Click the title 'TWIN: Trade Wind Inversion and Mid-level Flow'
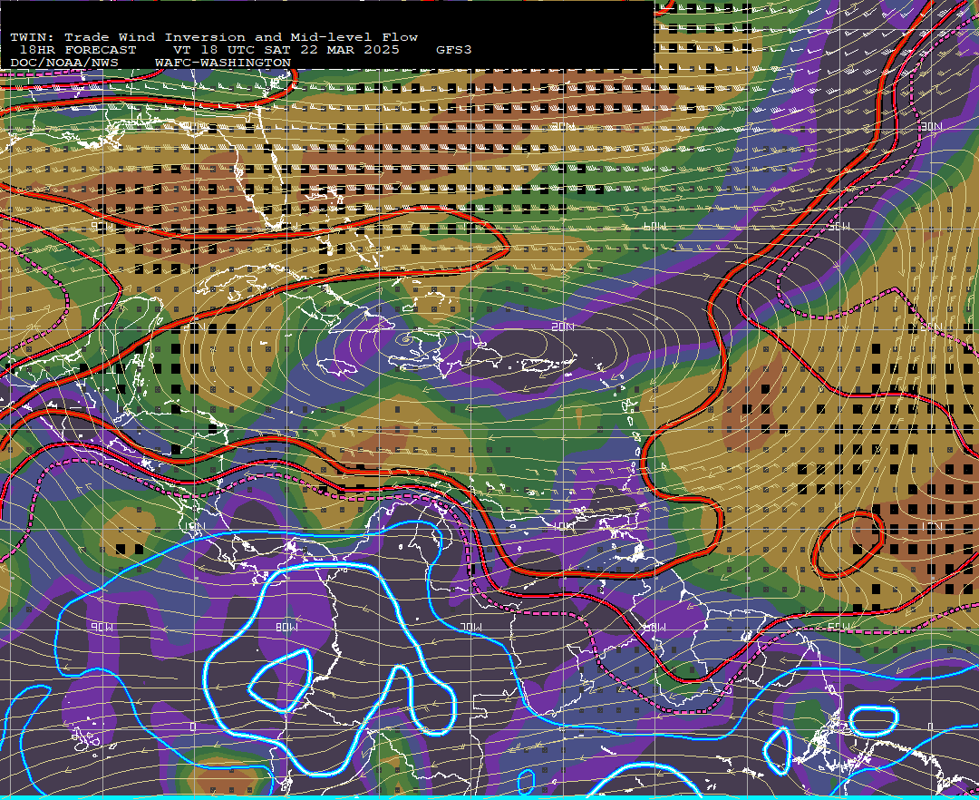Viewport: 979px width, 800px height. click(214, 37)
